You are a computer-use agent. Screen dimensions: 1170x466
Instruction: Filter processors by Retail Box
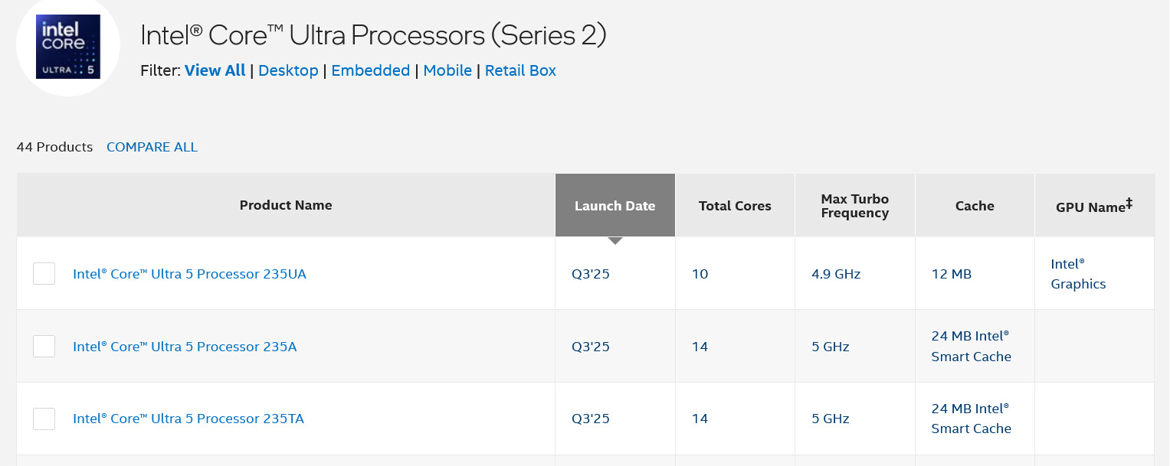click(x=520, y=70)
